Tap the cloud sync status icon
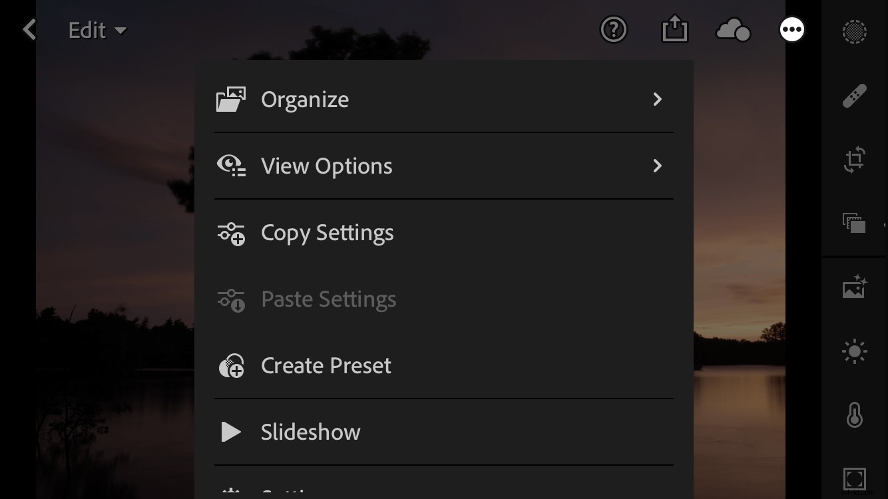888x499 pixels. (732, 29)
